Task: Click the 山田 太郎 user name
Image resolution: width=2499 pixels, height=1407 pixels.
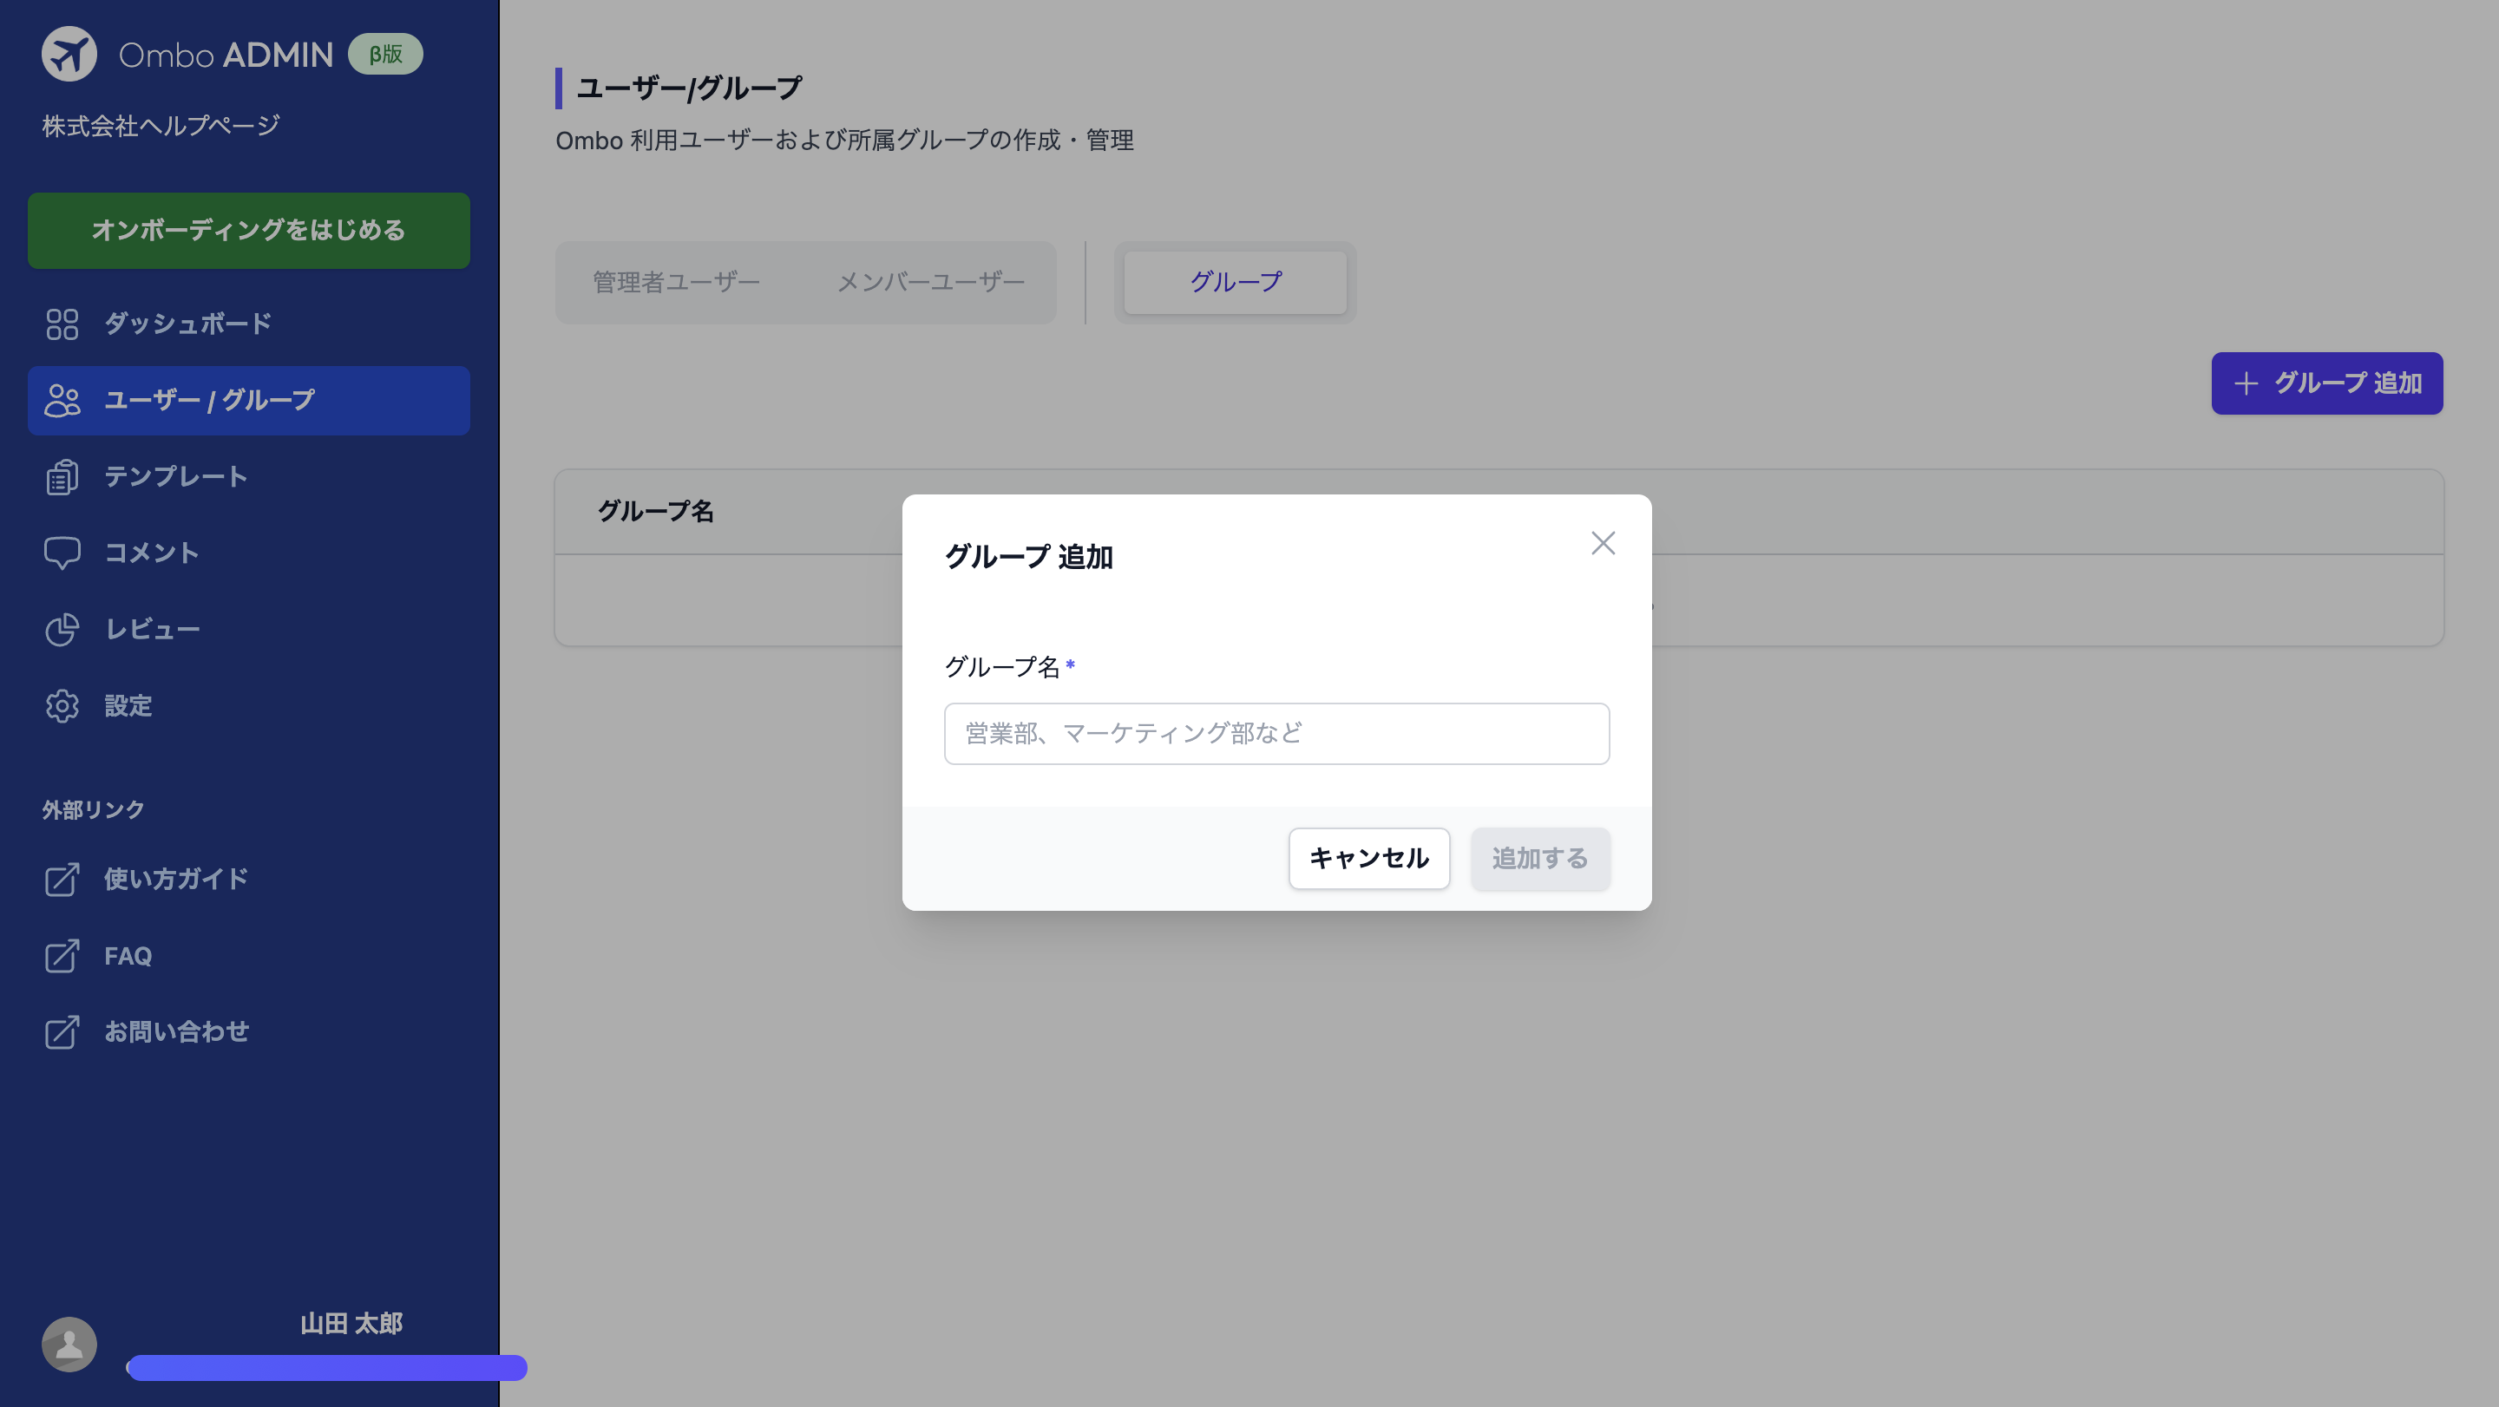Action: click(351, 1324)
